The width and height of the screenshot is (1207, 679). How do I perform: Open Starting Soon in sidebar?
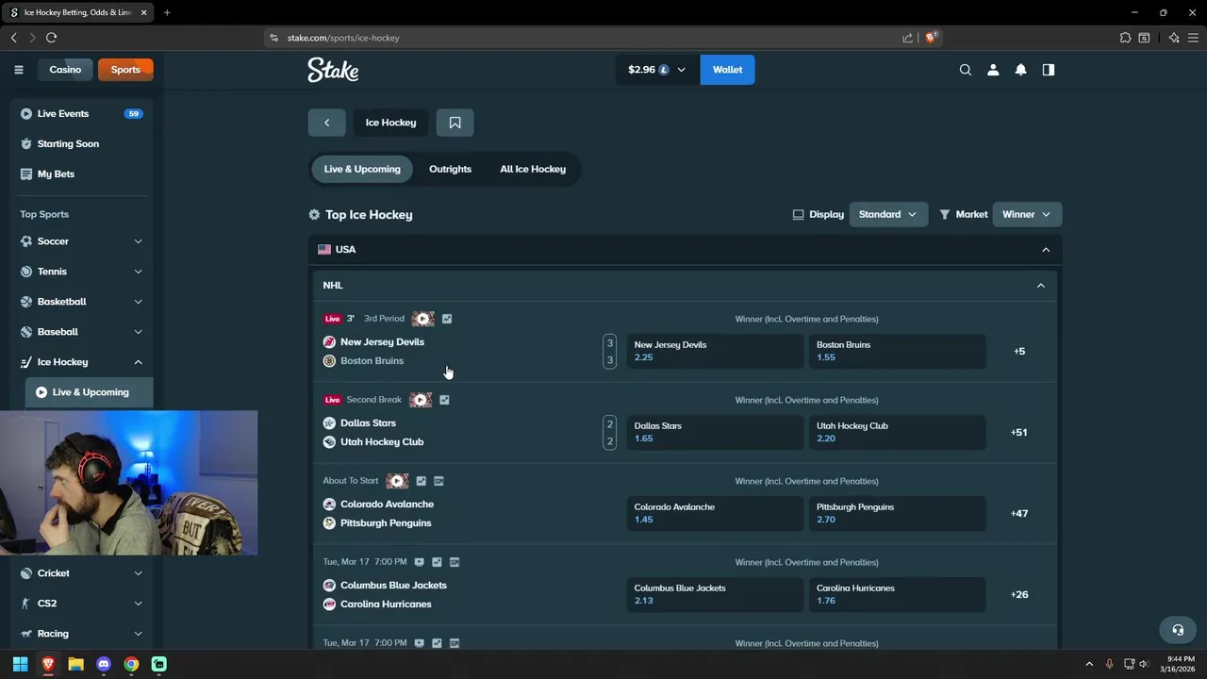[83, 144]
